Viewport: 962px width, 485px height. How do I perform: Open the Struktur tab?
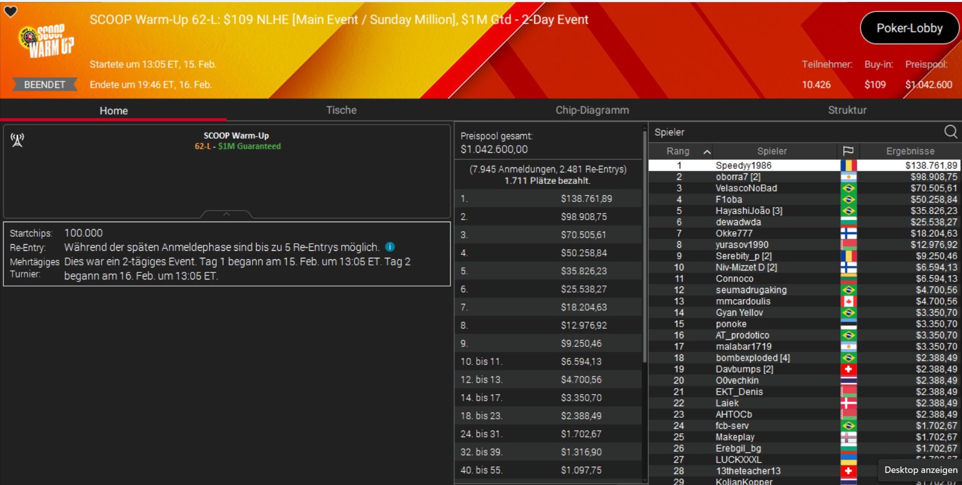pyautogui.click(x=847, y=110)
